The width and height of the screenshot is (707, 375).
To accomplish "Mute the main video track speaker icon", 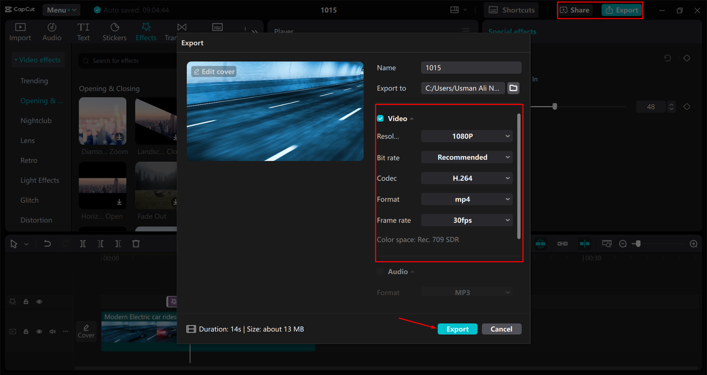I will 52,331.
